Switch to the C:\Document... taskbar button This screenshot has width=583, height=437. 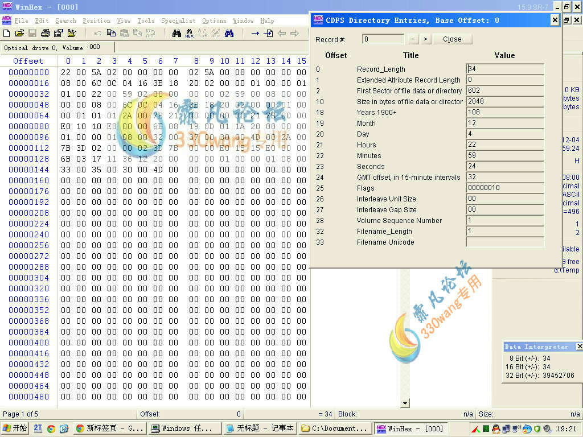(x=336, y=428)
